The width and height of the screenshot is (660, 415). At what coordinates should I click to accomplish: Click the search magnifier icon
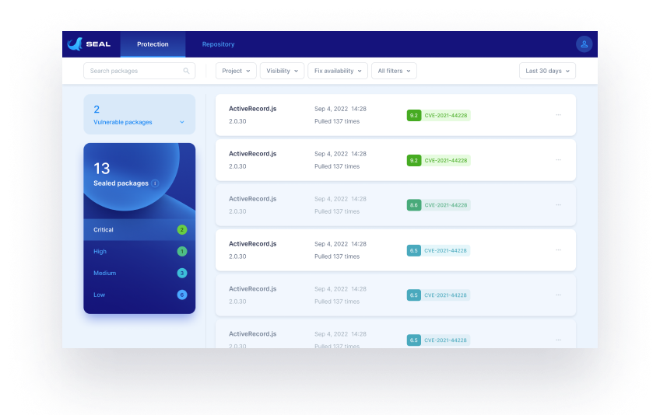[x=186, y=71]
